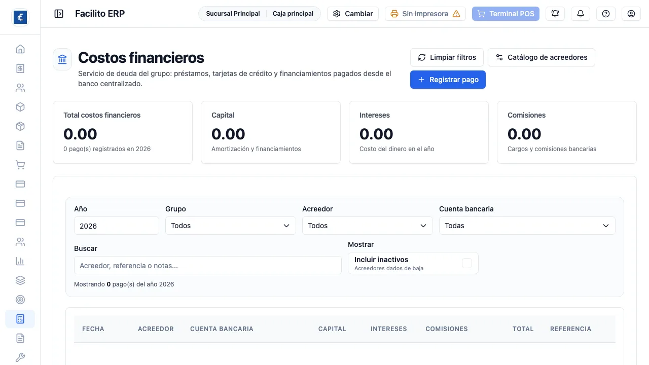649x365 pixels.
Task: Click the Cambiar button
Action: (x=353, y=14)
